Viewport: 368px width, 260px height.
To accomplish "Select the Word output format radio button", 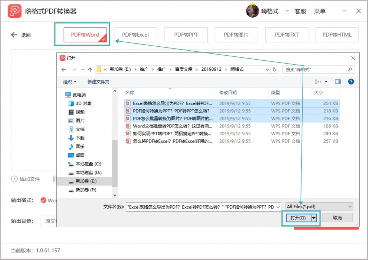I will (43, 200).
